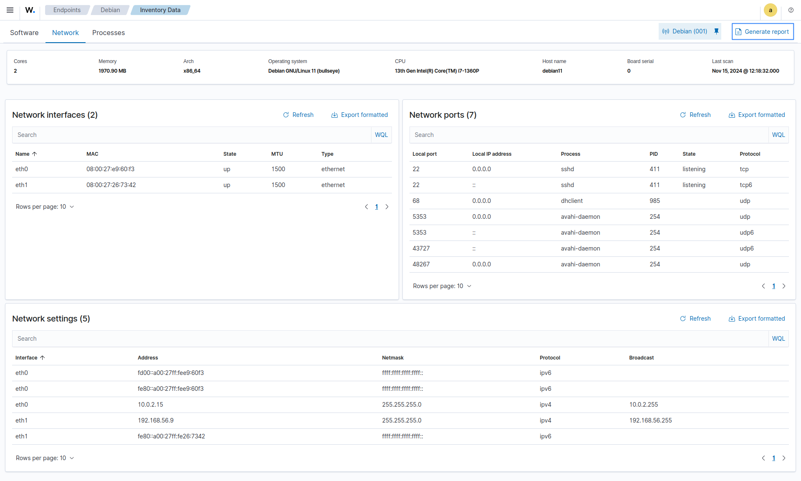Sort interfaces by Name column arrow
Screen dimensions: 801x481
click(35, 154)
